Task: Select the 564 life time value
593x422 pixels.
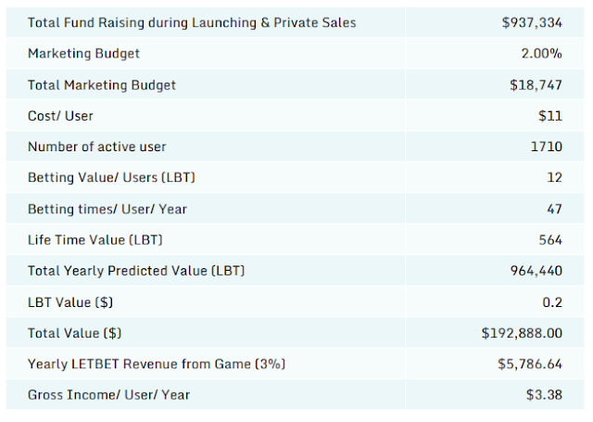Action: [x=550, y=240]
